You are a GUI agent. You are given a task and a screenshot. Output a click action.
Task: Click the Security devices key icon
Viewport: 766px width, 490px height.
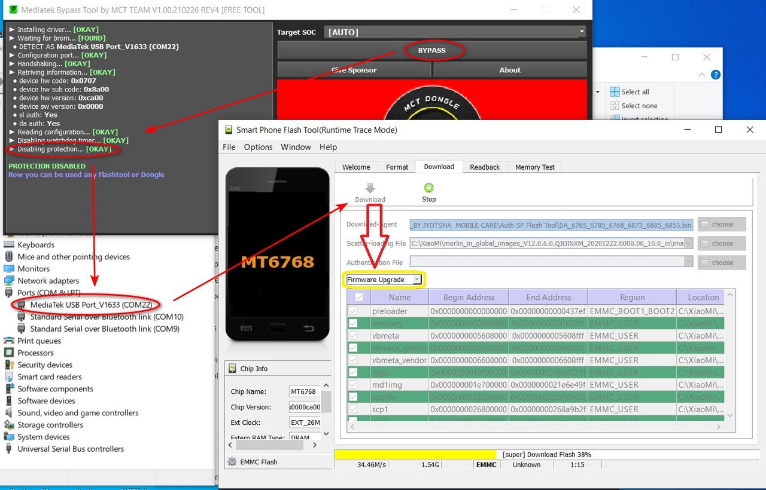9,365
